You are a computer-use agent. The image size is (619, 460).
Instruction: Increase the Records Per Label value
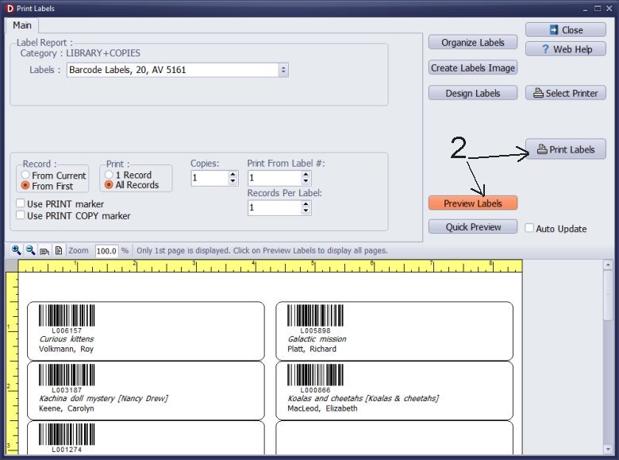pos(306,204)
